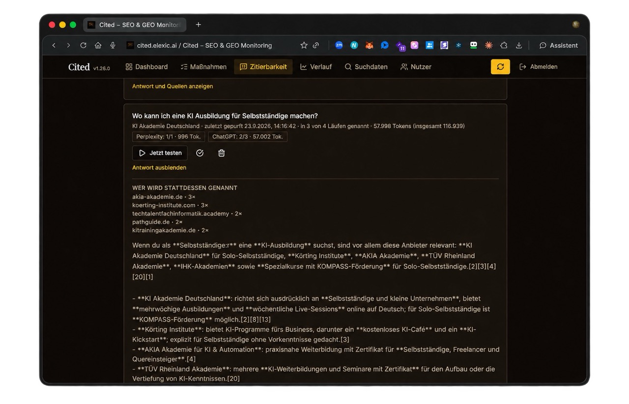Copy link icon beside the star
This screenshot has width=629, height=404.
(316, 45)
